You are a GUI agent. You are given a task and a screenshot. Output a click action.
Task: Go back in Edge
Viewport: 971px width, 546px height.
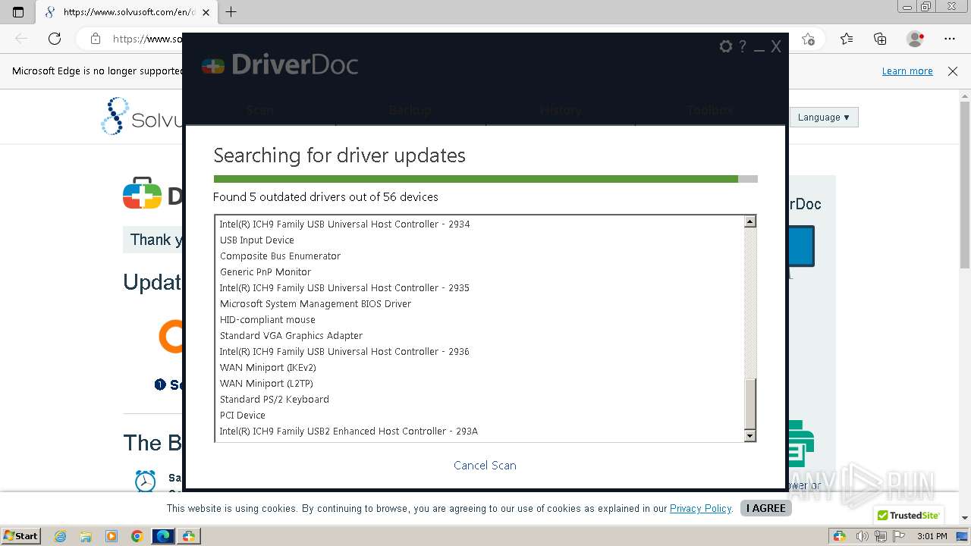pos(21,39)
